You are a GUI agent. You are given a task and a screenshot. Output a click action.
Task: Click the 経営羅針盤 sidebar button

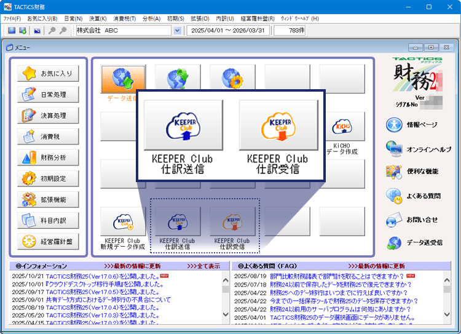[x=49, y=241]
